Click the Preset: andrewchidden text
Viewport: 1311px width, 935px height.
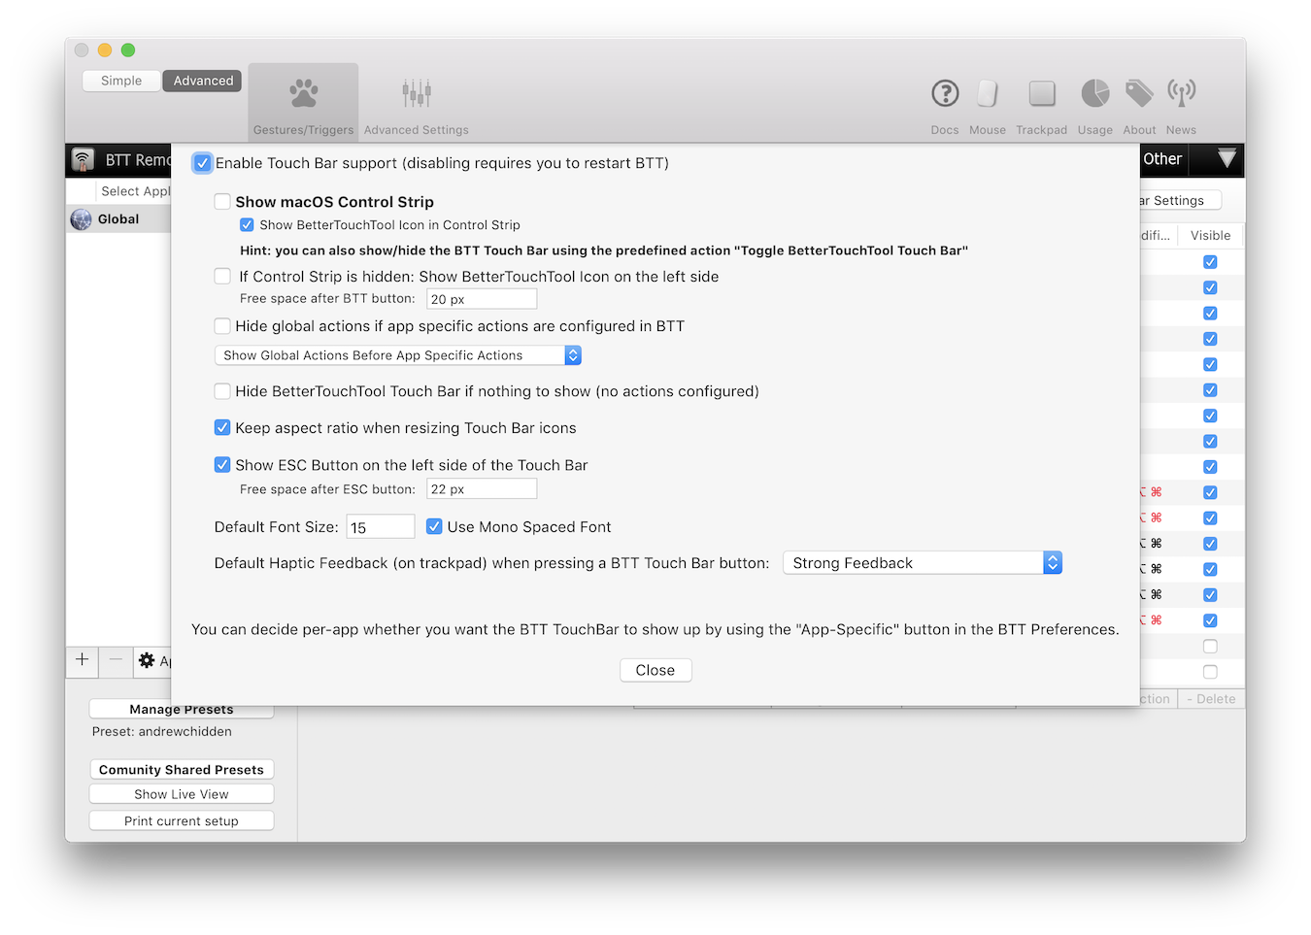(162, 732)
